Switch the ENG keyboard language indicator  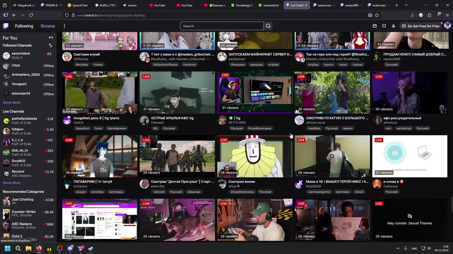click(414, 249)
